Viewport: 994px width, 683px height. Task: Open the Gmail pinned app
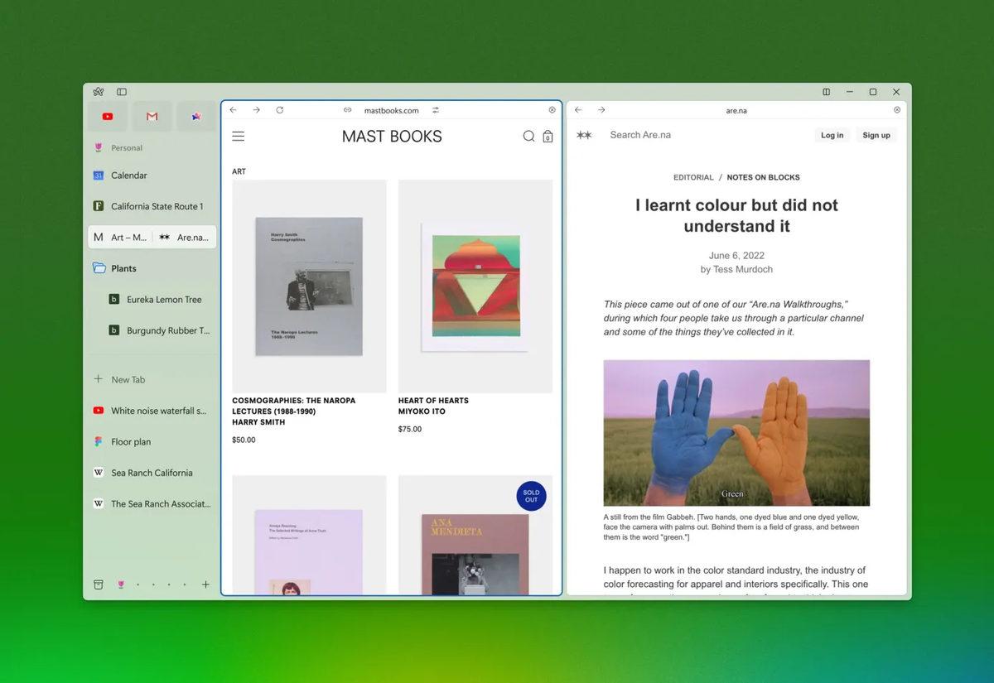point(152,117)
